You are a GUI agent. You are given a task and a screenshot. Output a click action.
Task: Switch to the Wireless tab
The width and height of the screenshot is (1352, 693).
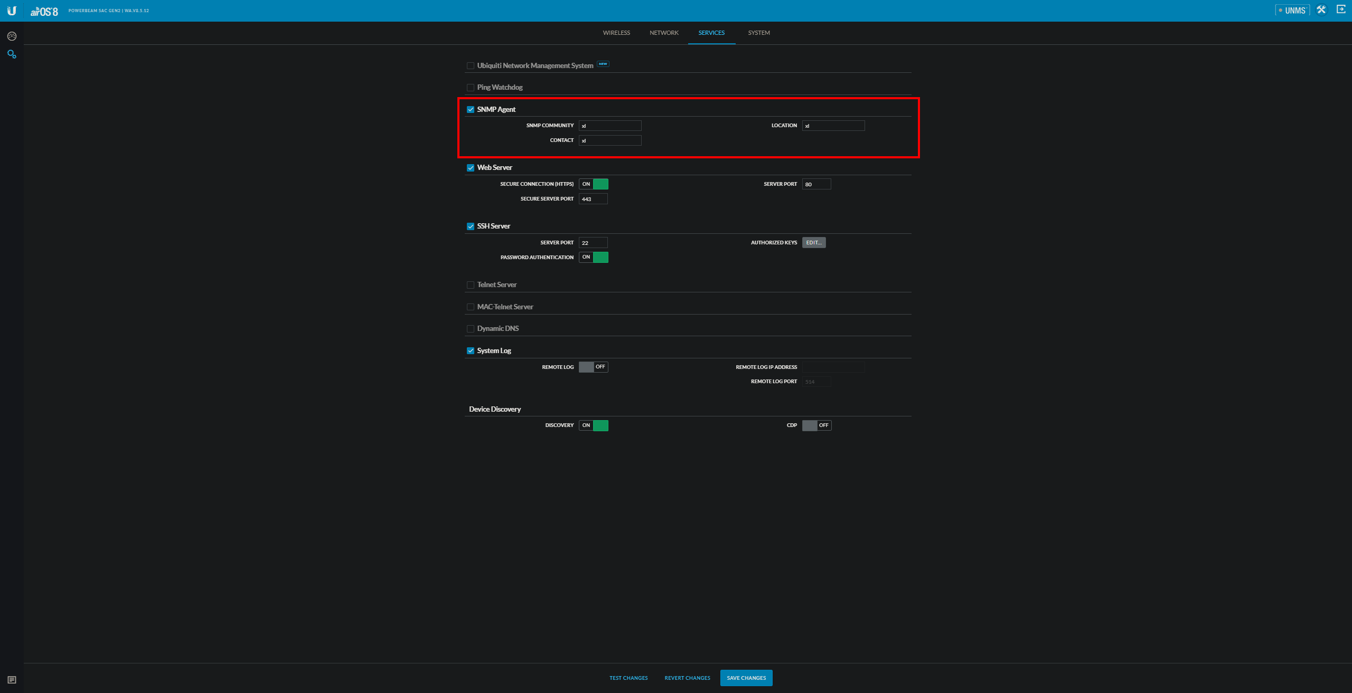616,33
